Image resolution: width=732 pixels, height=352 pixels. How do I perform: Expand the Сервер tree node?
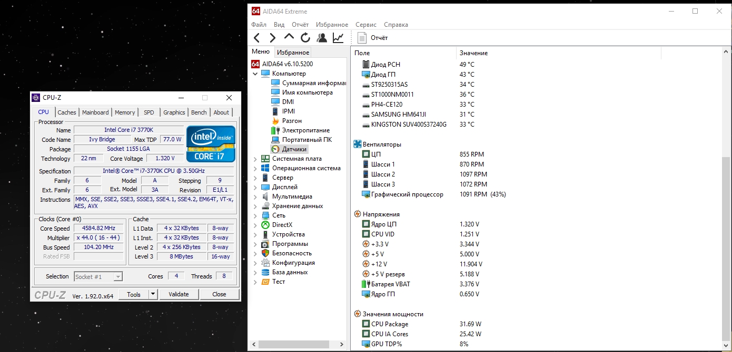tap(255, 178)
